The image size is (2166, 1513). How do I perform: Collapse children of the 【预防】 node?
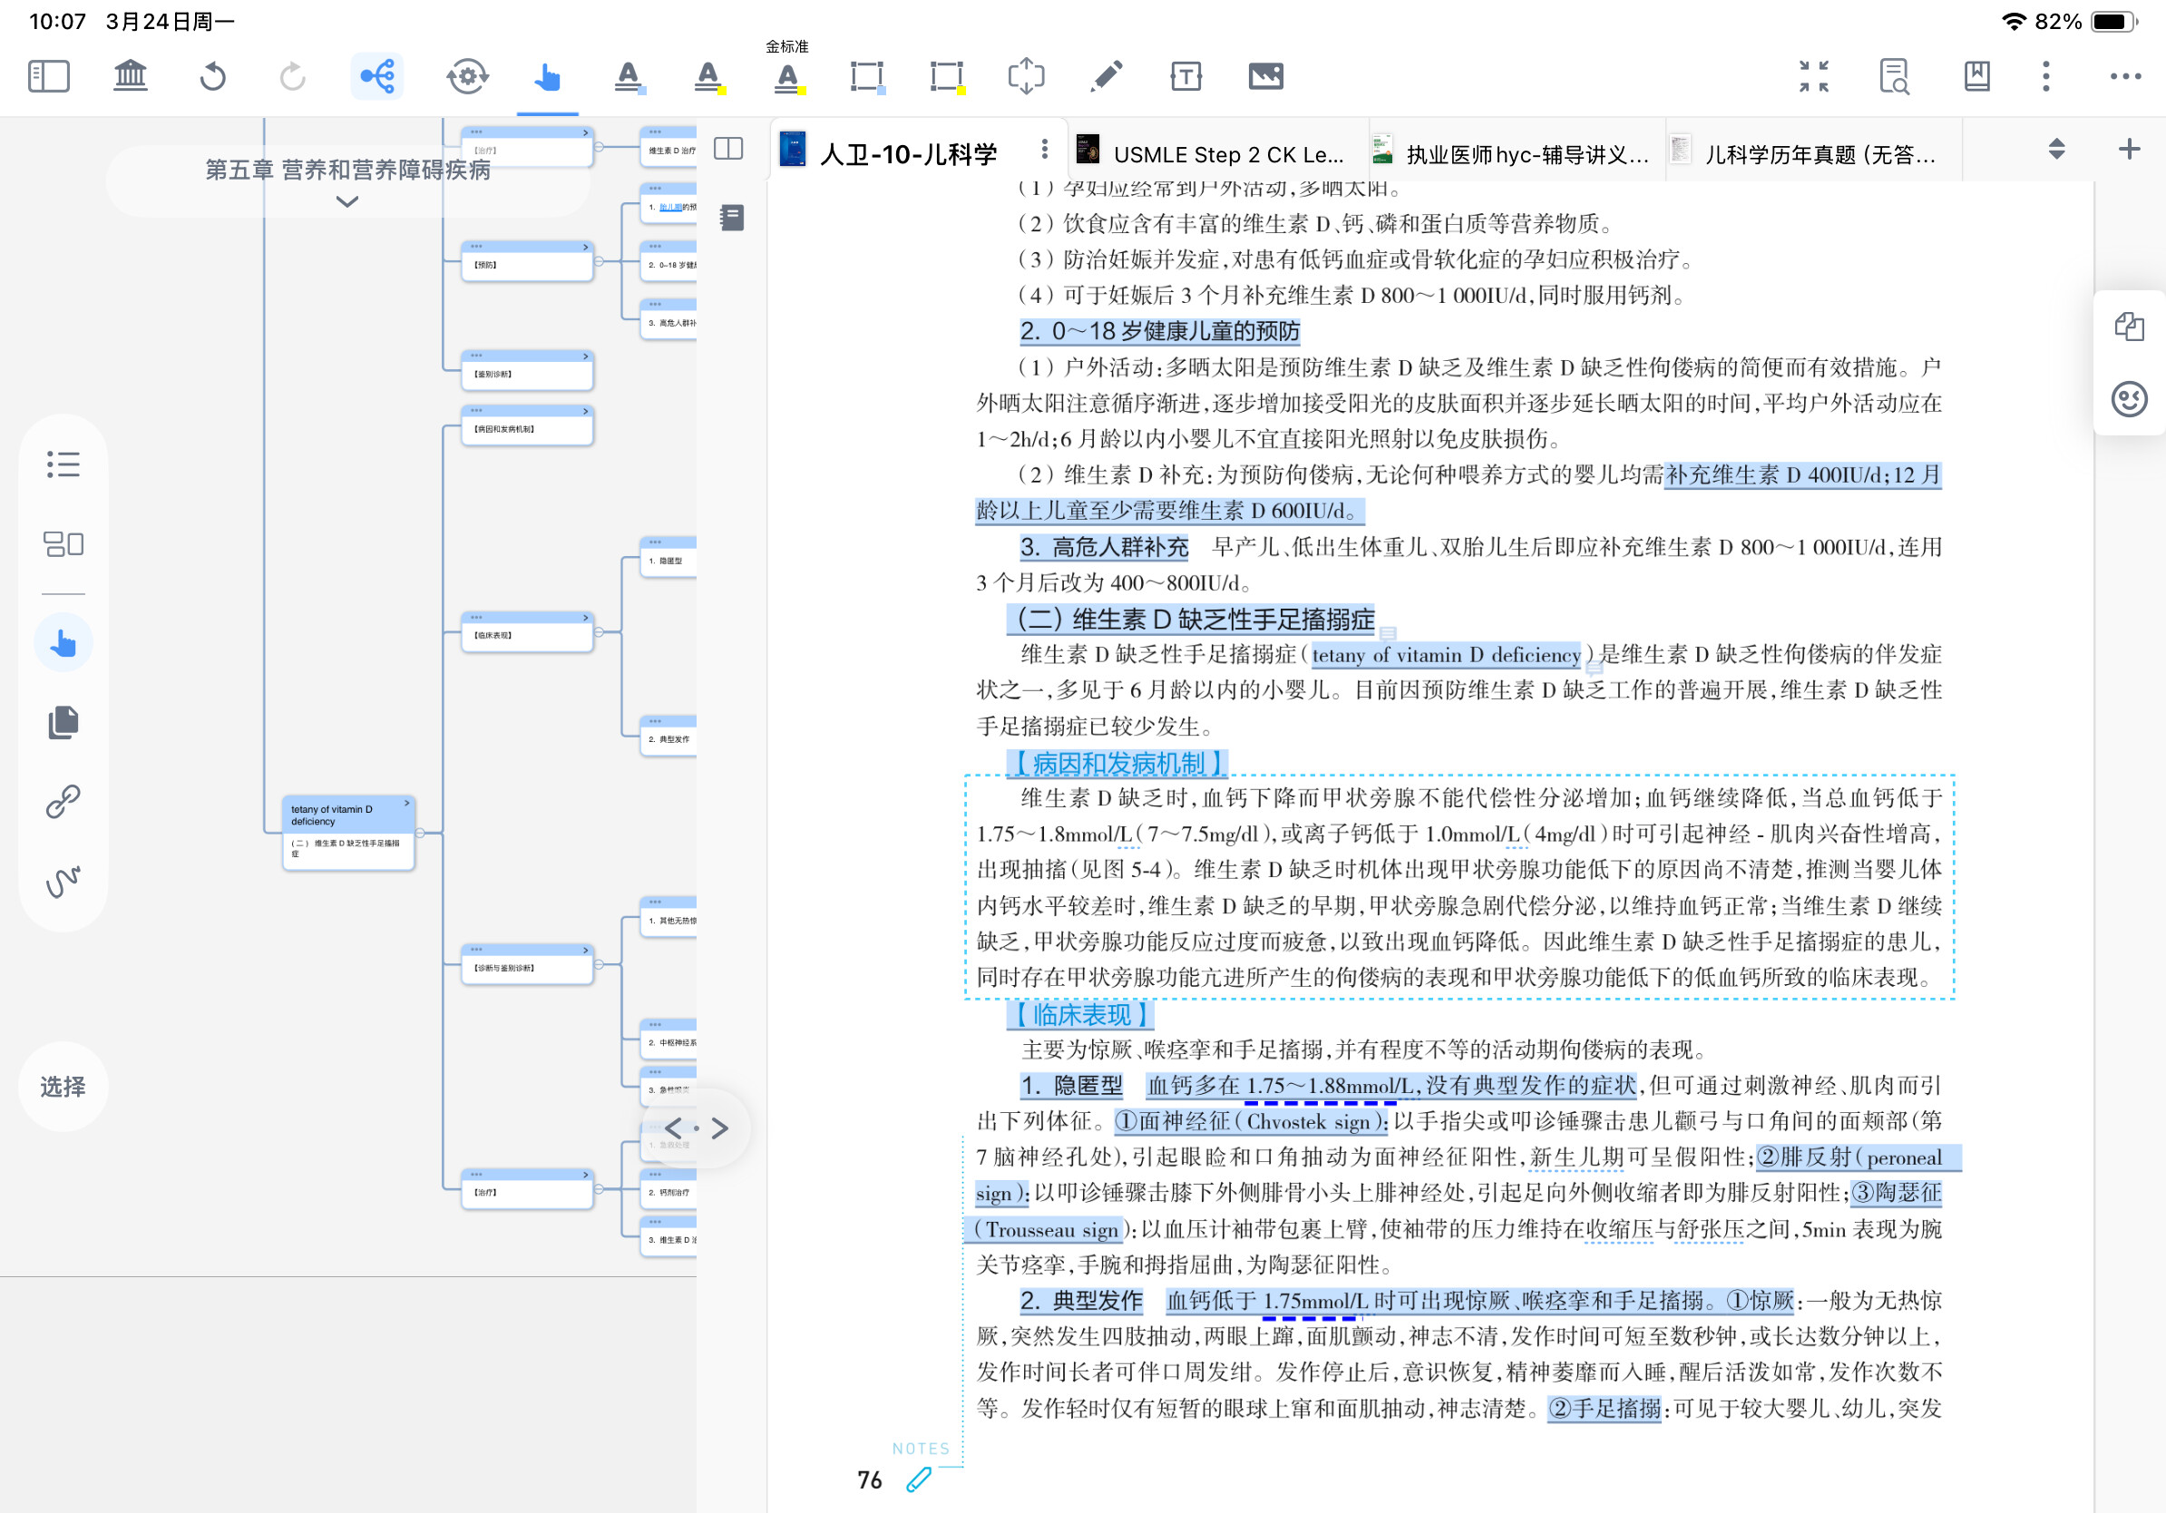click(x=600, y=261)
